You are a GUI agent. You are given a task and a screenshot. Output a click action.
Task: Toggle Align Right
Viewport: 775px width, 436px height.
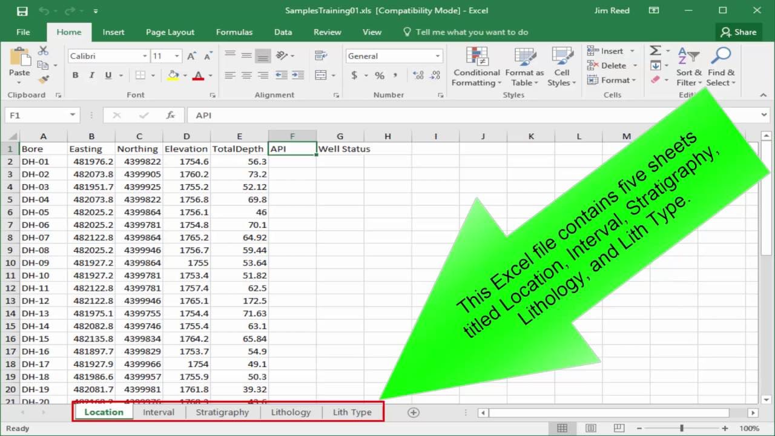263,75
